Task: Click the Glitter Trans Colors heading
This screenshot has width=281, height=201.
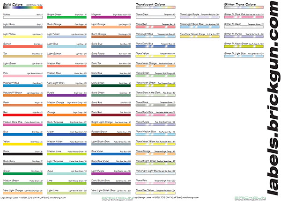Action: (x=240, y=4)
